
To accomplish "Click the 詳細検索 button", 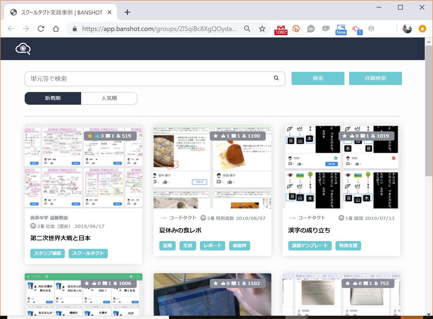I will pos(375,78).
